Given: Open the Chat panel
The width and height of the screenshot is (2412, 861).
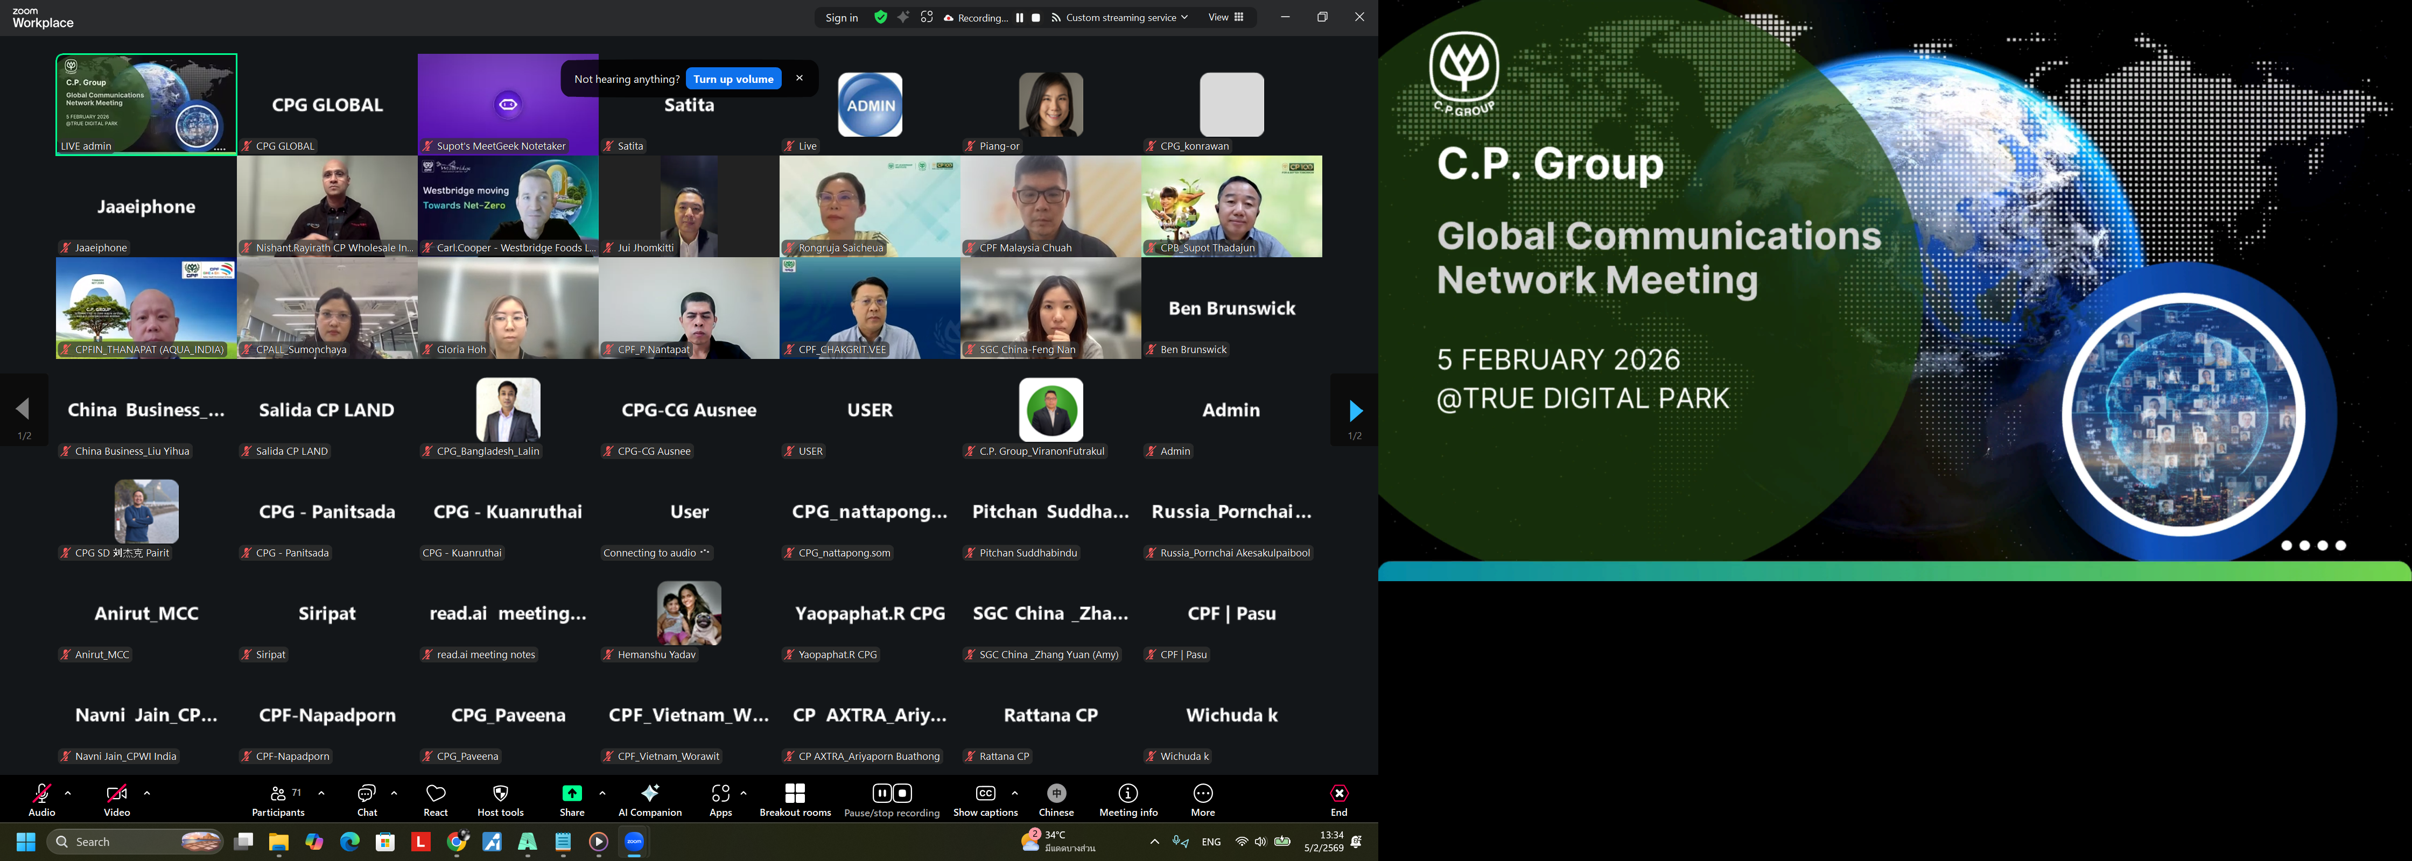Looking at the screenshot, I should click(367, 800).
